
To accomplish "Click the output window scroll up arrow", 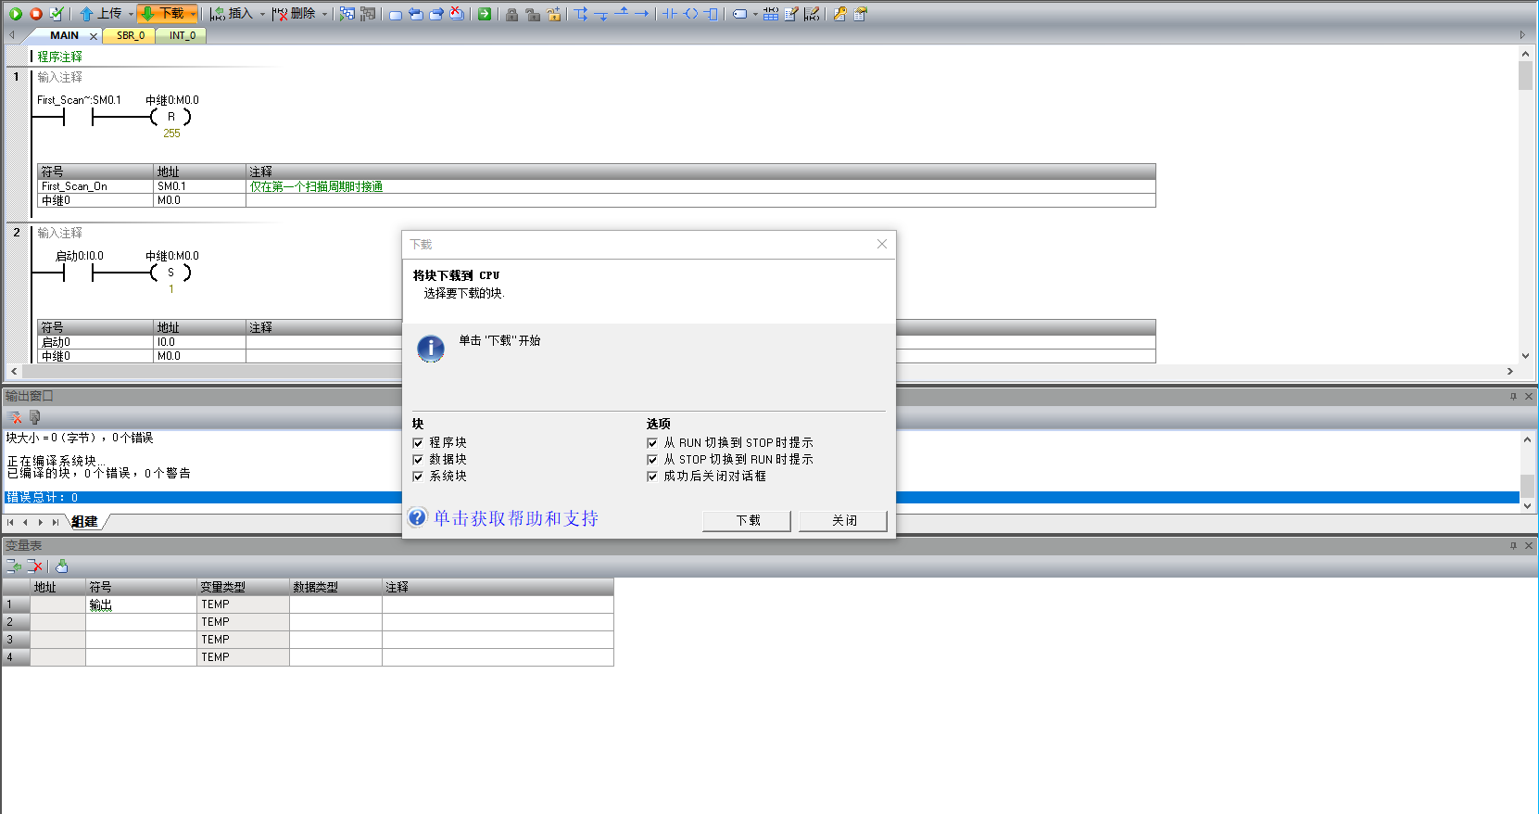I will tap(1527, 439).
